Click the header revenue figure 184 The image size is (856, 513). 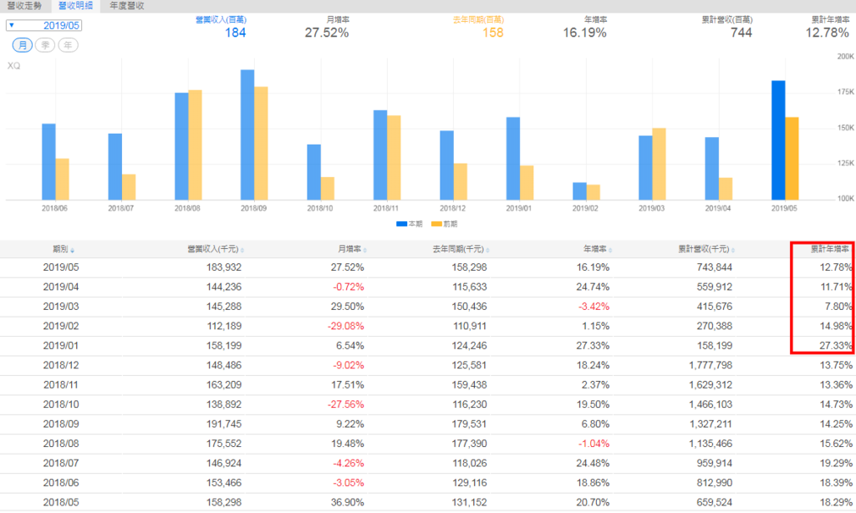click(x=235, y=33)
